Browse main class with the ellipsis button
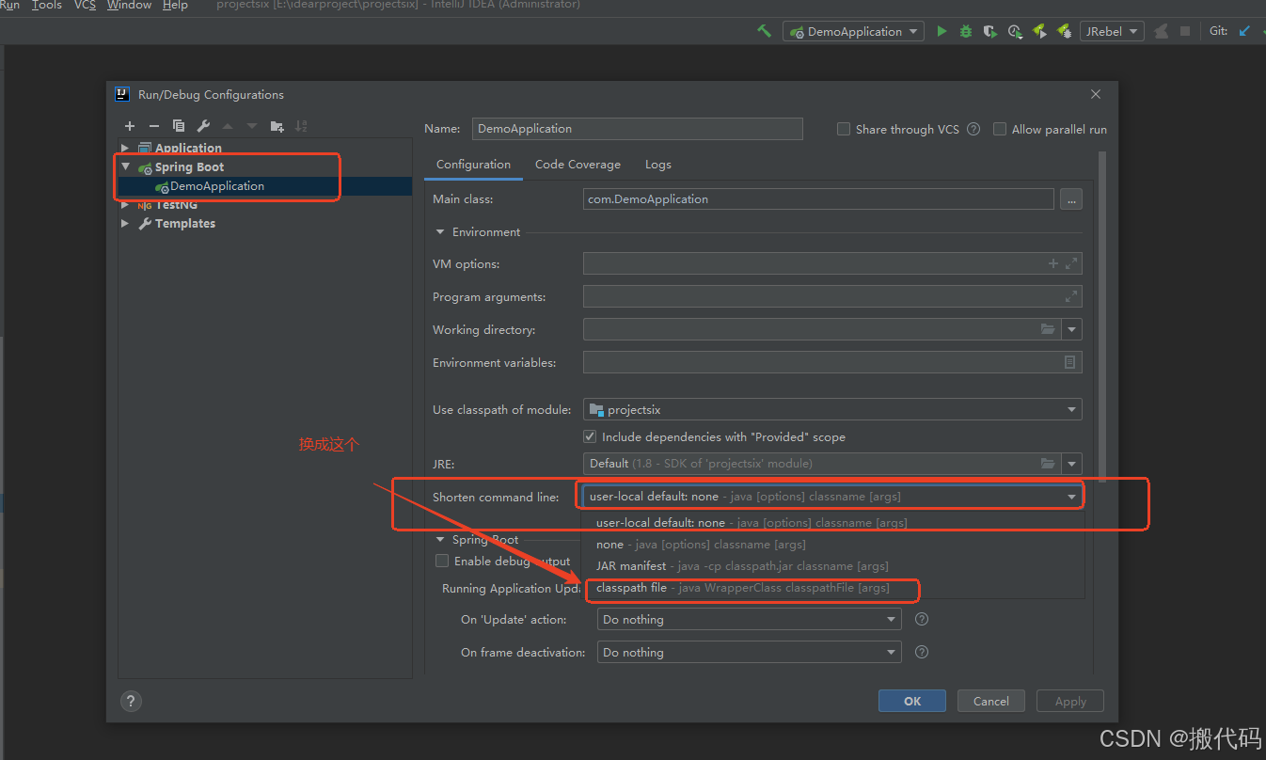 (x=1070, y=199)
